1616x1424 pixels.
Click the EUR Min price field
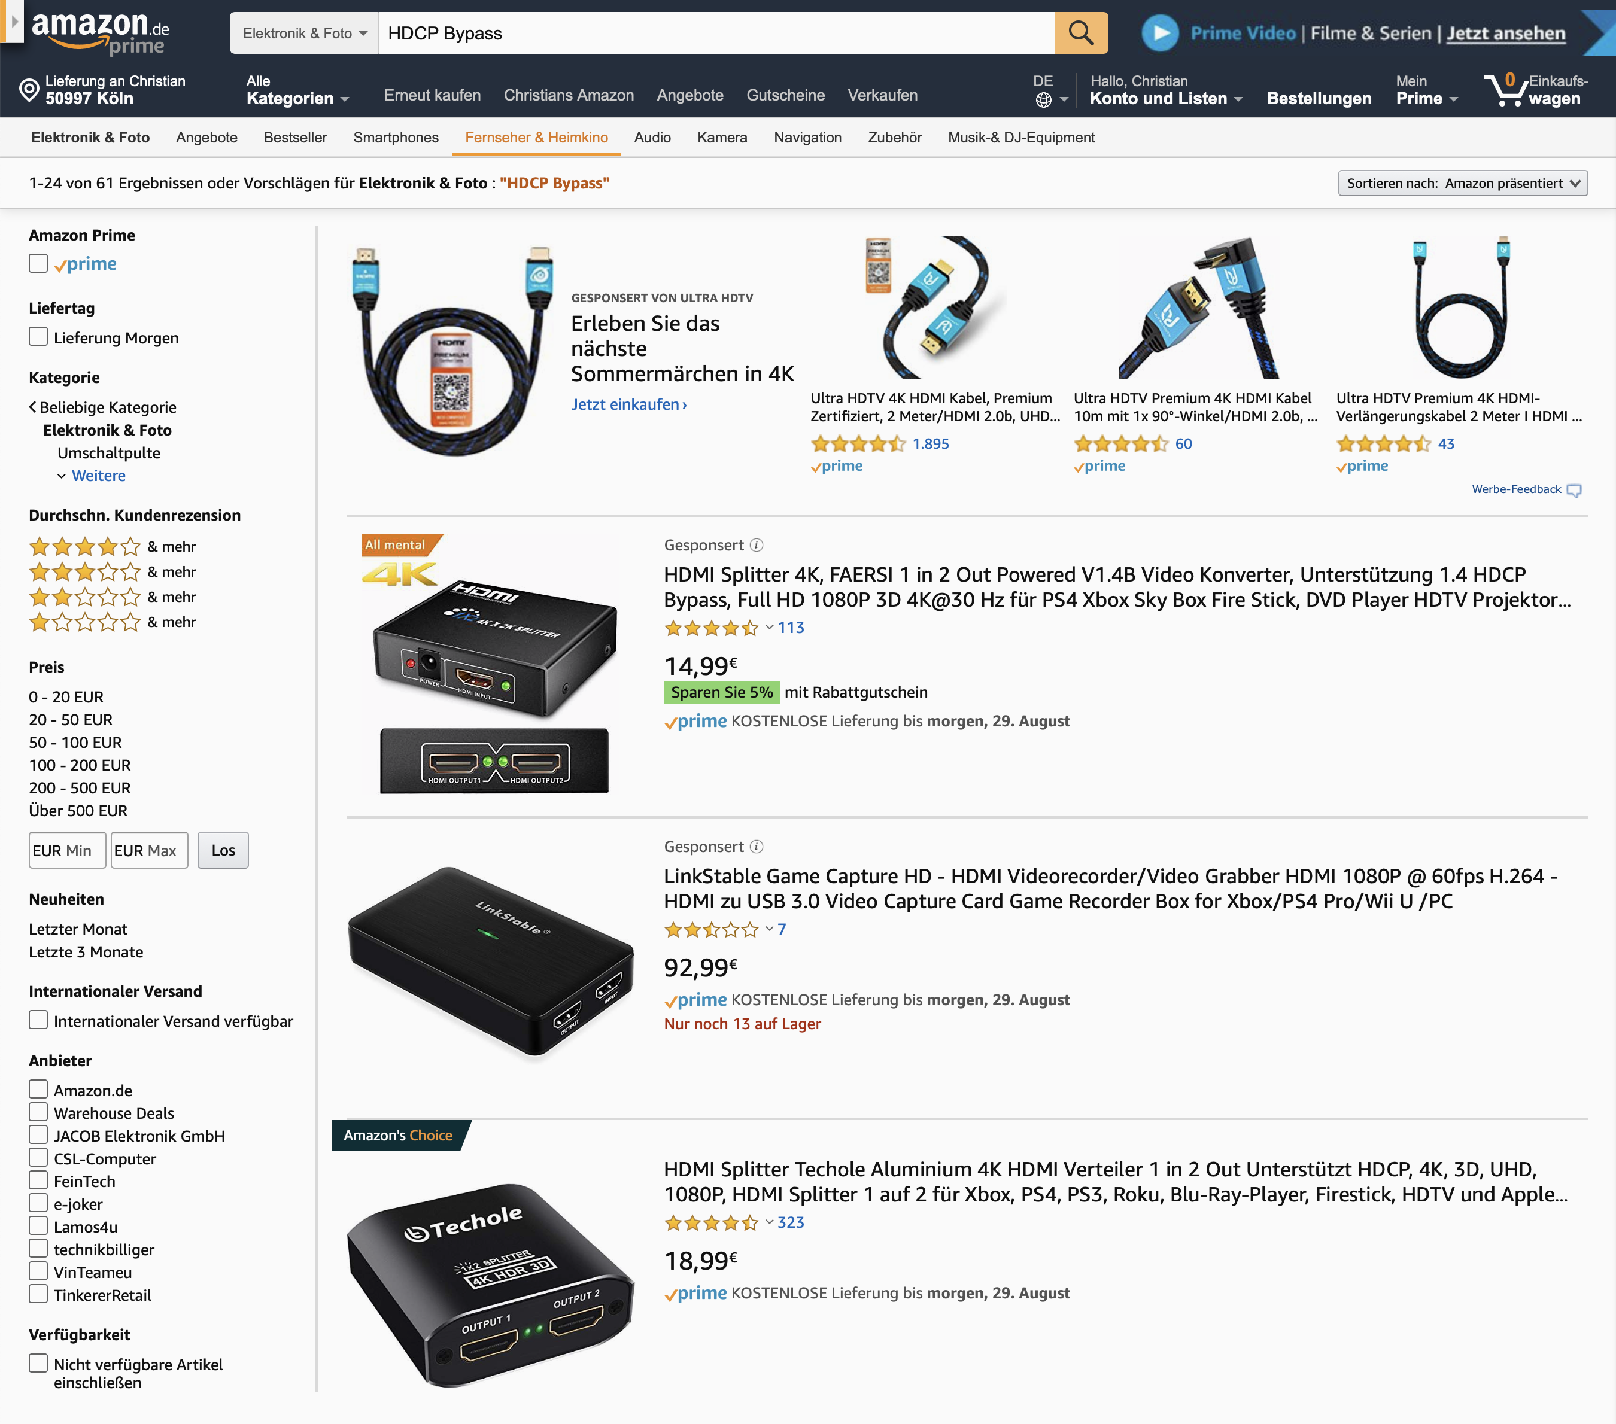pos(67,850)
